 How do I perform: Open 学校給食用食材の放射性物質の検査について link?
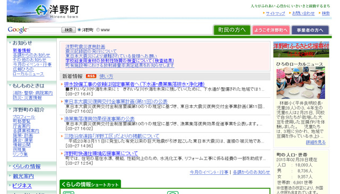tap(120, 61)
